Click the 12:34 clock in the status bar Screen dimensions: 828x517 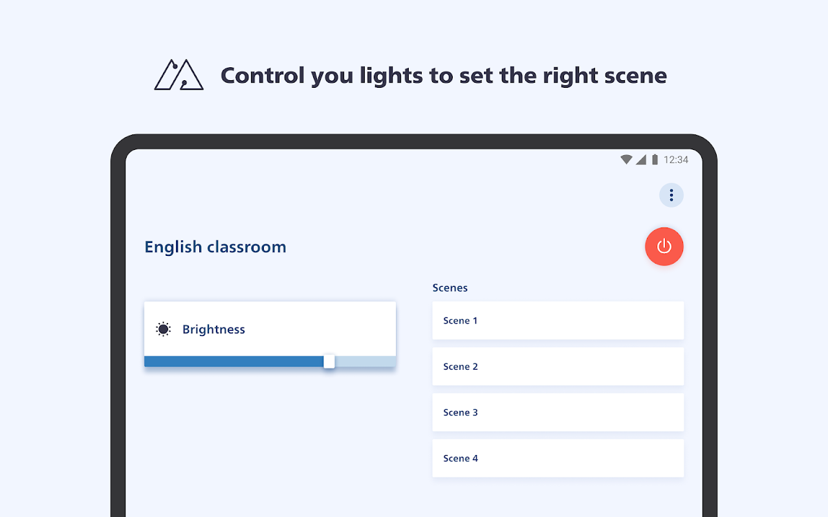[x=676, y=160]
